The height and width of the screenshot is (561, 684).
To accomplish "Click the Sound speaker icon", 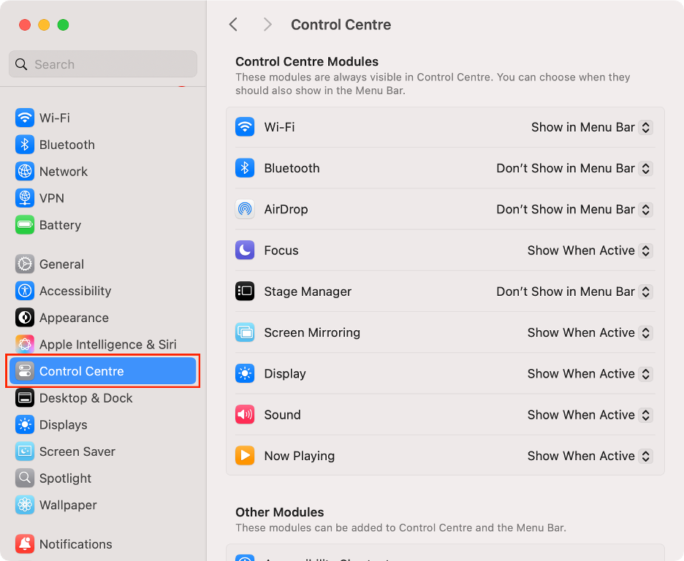I will [245, 415].
